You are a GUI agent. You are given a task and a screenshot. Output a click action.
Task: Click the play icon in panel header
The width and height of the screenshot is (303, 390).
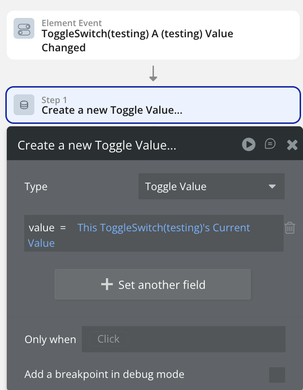point(248,144)
